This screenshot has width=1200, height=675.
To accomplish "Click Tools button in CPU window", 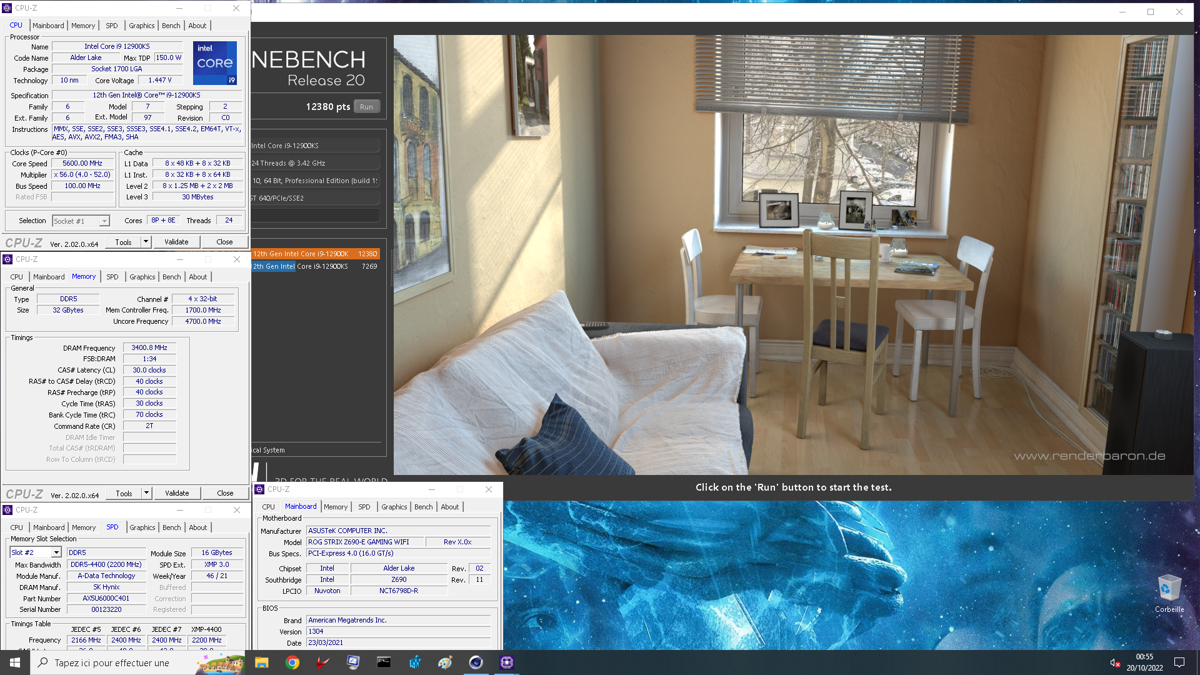I will click(x=123, y=242).
